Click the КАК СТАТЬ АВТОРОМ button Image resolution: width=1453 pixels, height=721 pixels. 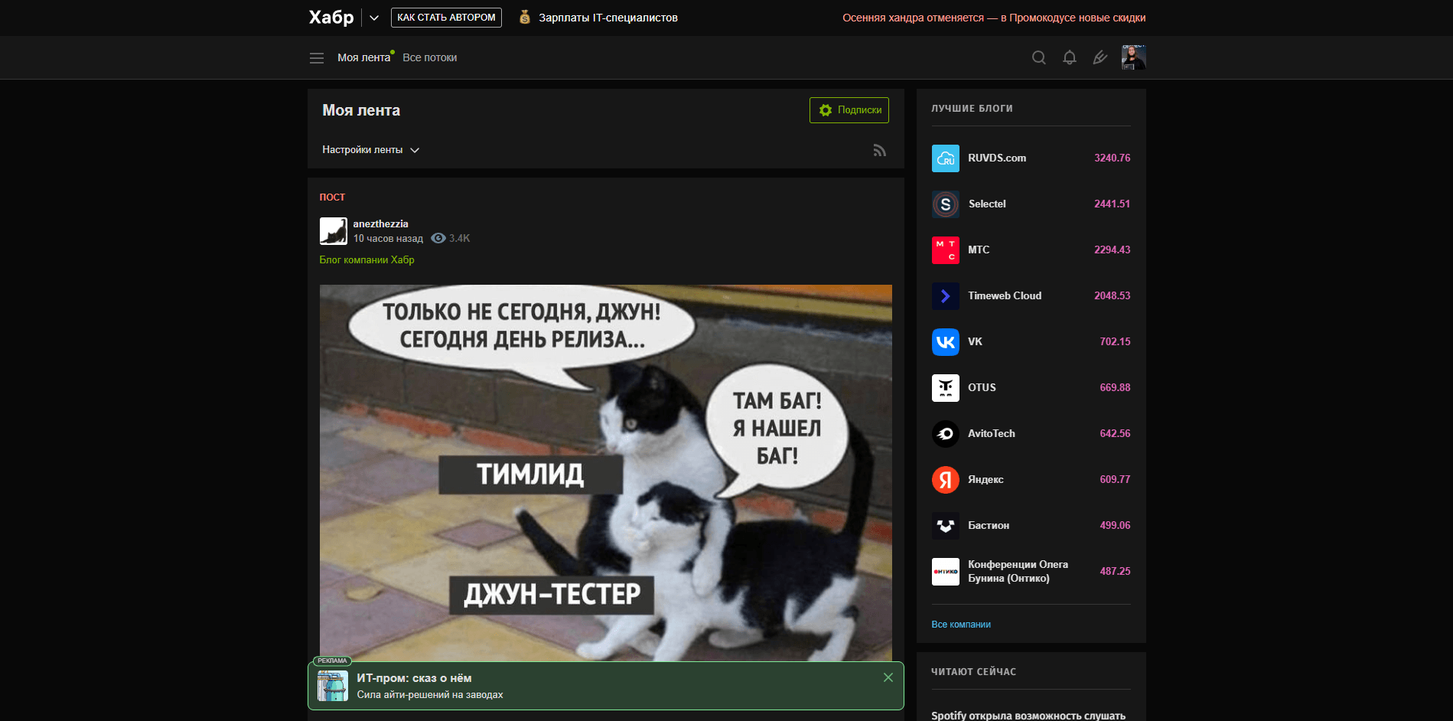[446, 18]
